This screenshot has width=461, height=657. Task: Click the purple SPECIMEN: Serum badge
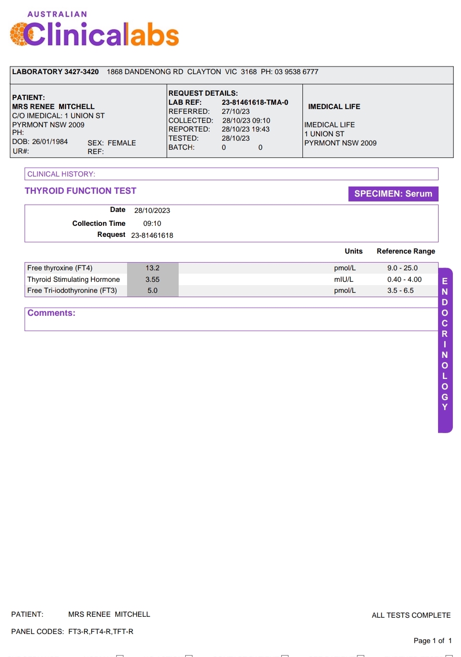coord(393,194)
